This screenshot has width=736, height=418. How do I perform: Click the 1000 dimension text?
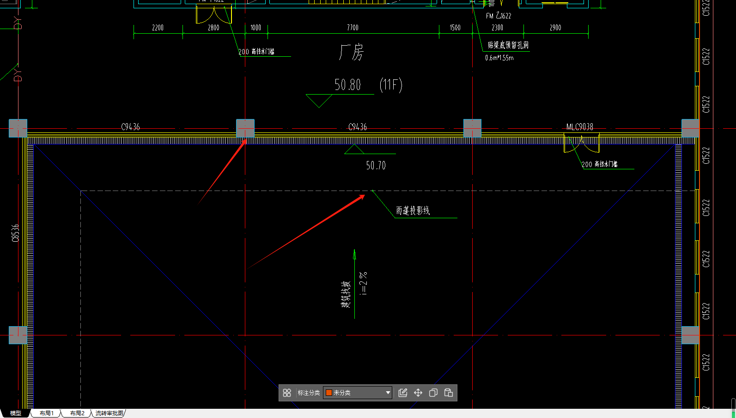255,28
